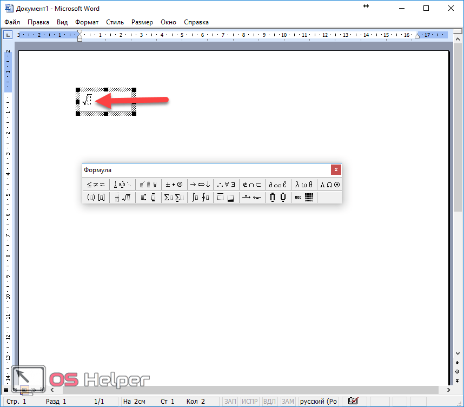Open the Размер menu
464x407 pixels.
click(142, 22)
